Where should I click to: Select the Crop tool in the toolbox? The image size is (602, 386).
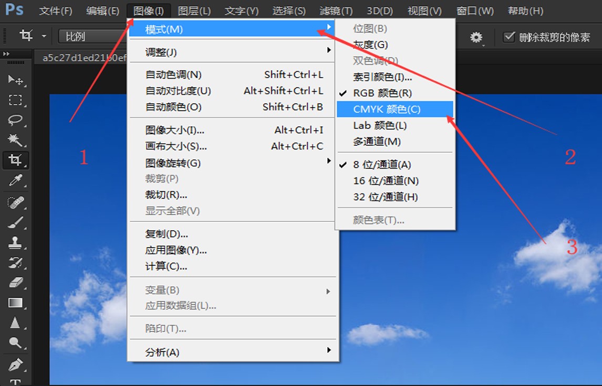coord(15,160)
